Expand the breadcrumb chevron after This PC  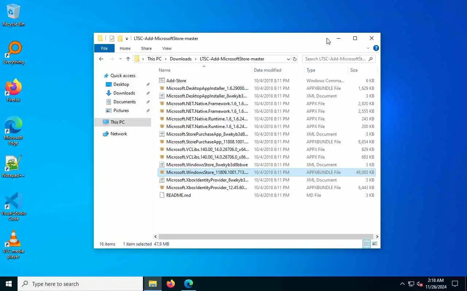pyautogui.click(x=166, y=59)
